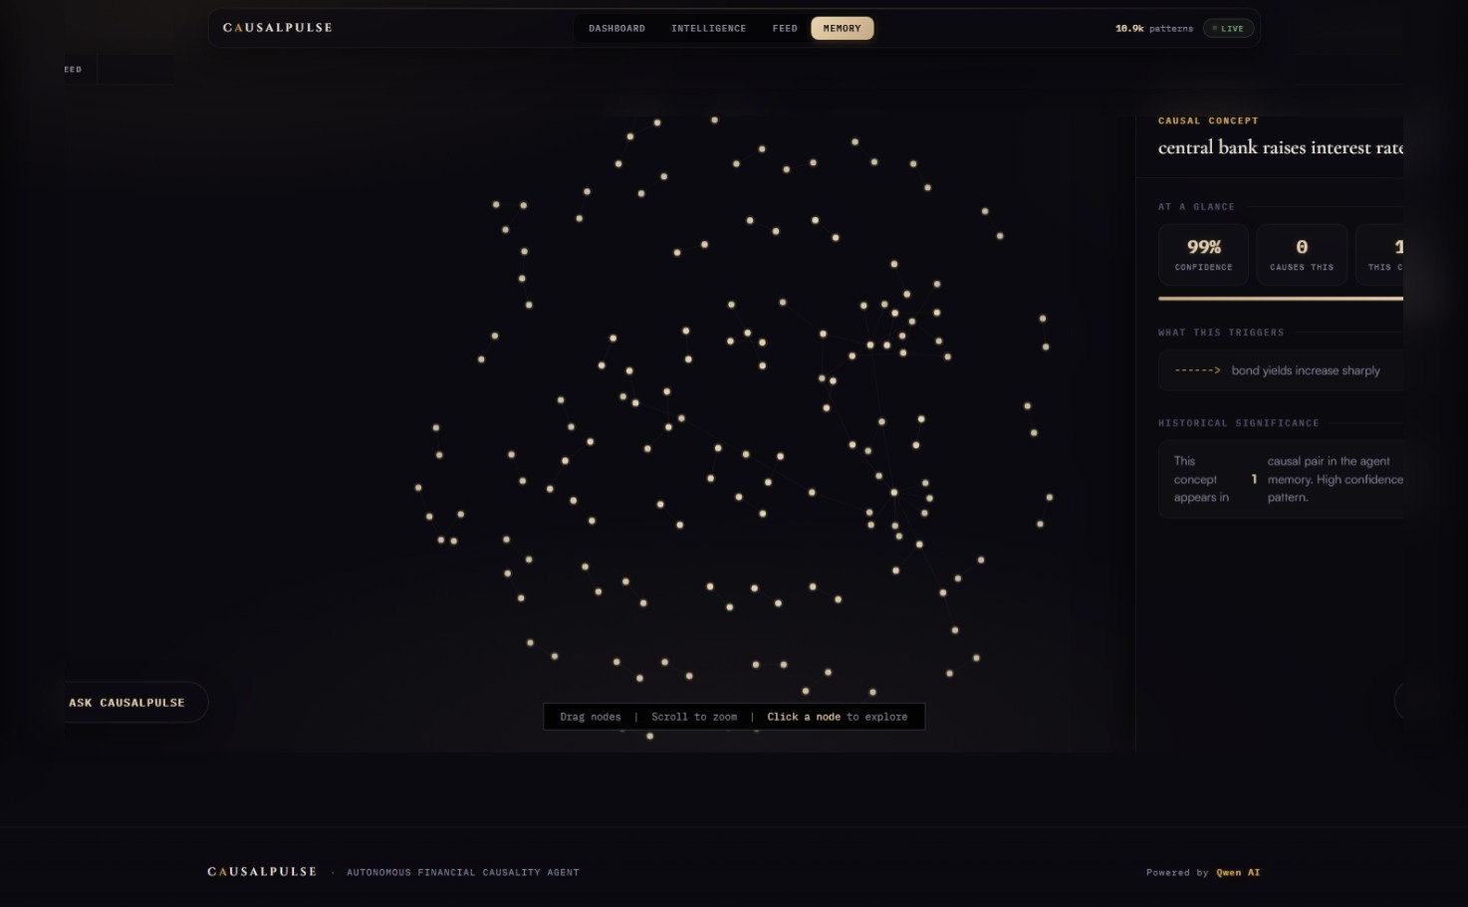Click the 'Scroll to zoom' hint text
This screenshot has height=907, width=1468.
pyautogui.click(x=694, y=717)
